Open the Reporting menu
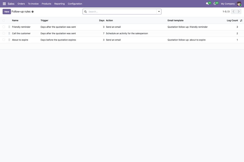244x162 pixels. point(60,4)
